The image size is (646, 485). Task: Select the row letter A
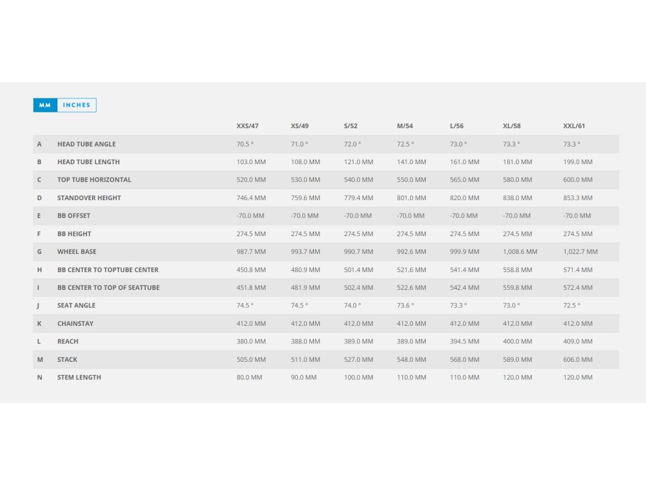(39, 144)
